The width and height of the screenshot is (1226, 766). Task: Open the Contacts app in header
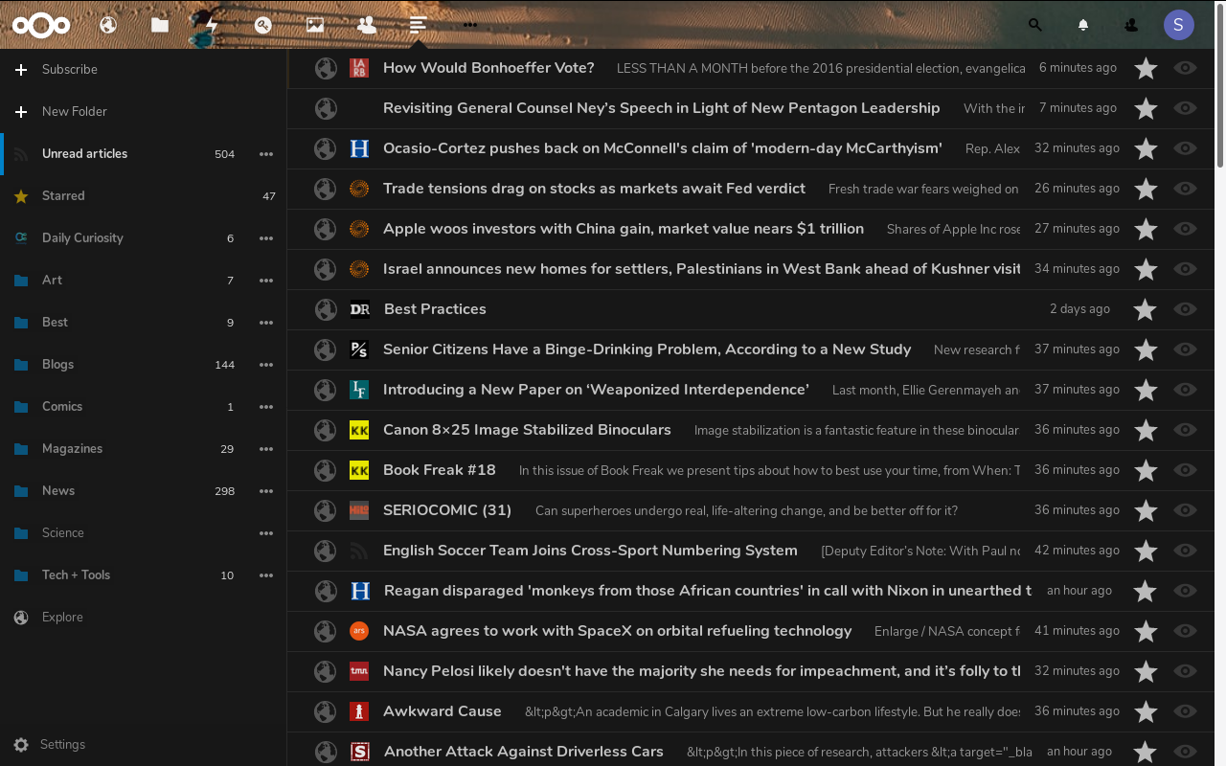(x=366, y=25)
